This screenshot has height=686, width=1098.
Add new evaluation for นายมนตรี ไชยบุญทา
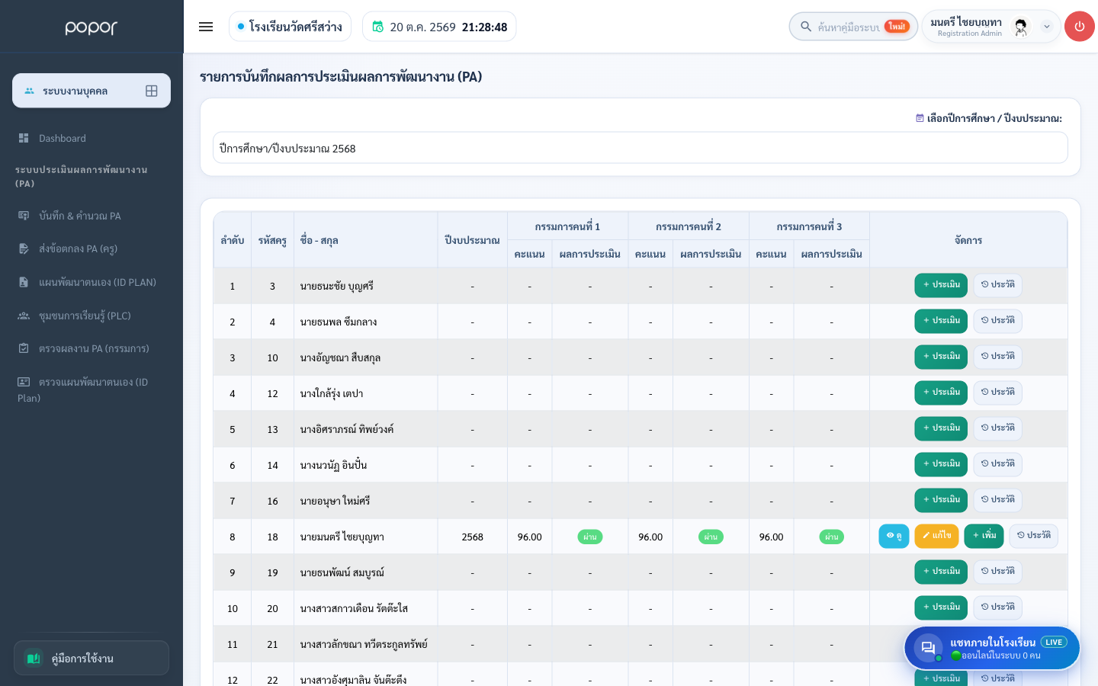click(984, 536)
